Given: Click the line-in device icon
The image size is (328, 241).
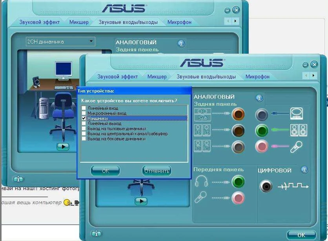Looking at the screenshot, I should 297,114.
